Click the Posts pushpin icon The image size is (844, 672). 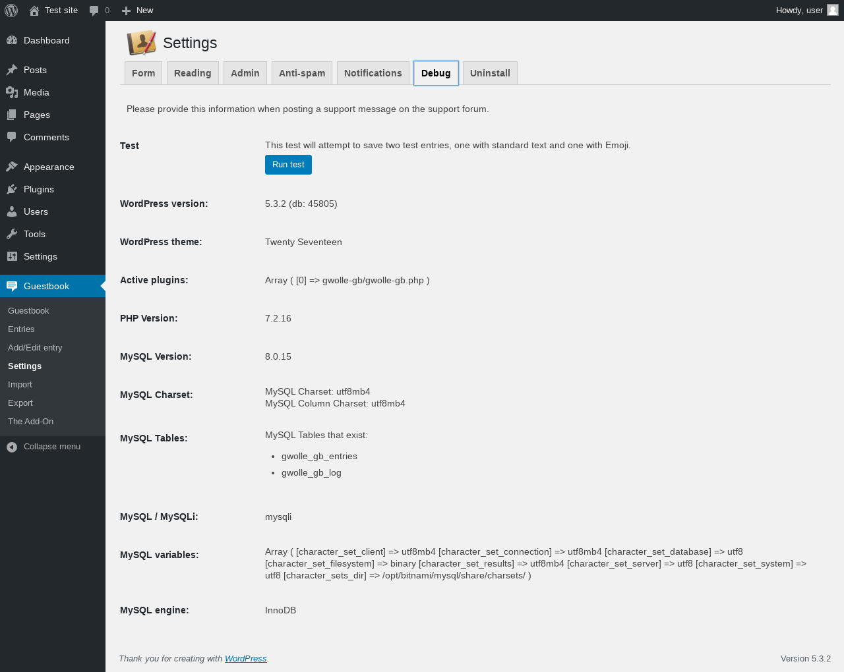coord(12,70)
